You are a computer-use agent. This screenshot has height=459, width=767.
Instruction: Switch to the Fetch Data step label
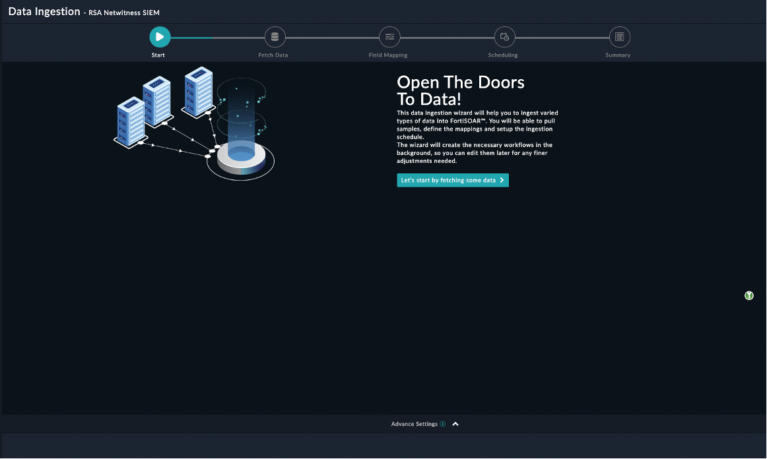point(273,55)
